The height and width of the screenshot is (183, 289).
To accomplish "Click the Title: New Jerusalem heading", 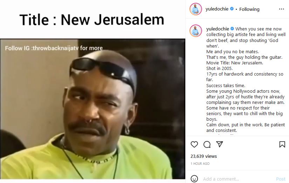I will click(x=92, y=20).
